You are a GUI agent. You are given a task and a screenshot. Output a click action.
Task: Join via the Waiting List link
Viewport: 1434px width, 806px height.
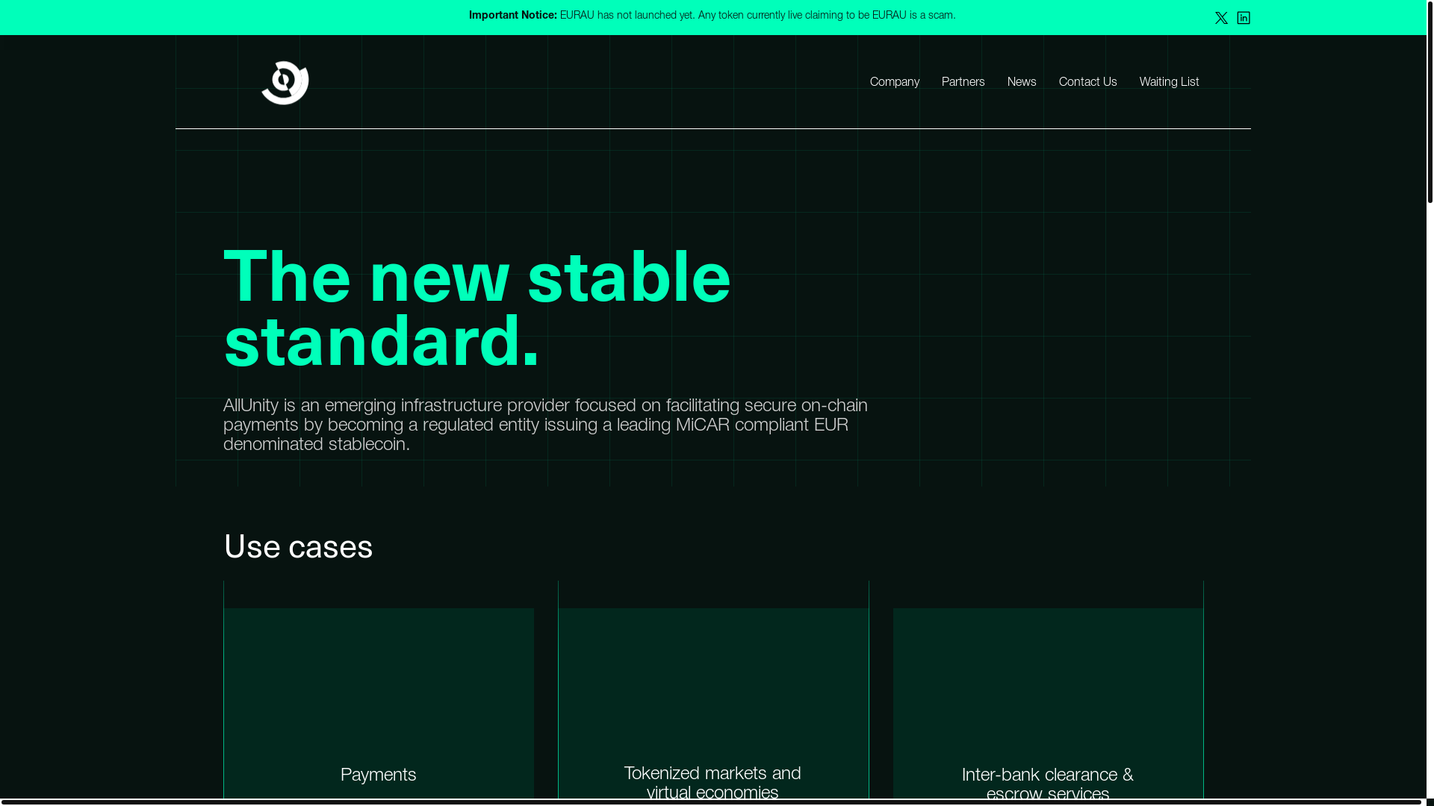pyautogui.click(x=1169, y=83)
